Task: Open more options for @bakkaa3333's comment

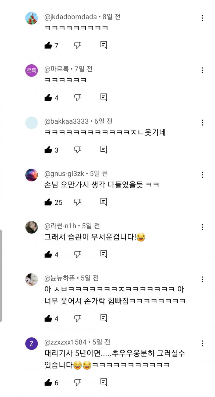Action: pyautogui.click(x=202, y=123)
